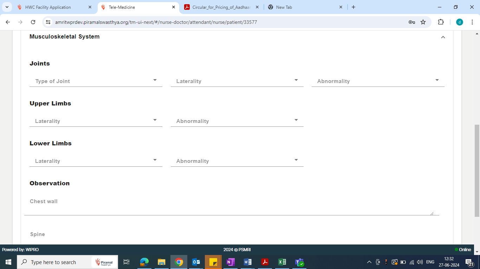
Task: Open the notification center icon
Action: [469, 262]
